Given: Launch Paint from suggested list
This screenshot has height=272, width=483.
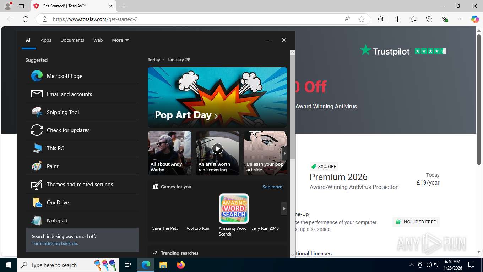Looking at the screenshot, I should [82, 166].
